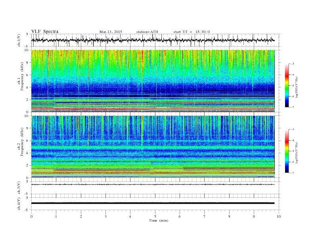Click the ch.1 waveform trace at top
The width and height of the screenshot is (314, 243).
click(153, 40)
